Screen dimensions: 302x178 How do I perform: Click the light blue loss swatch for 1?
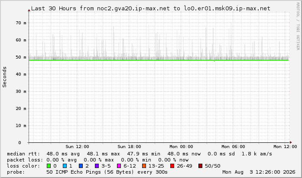click(65, 166)
